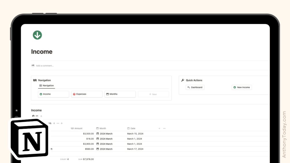Click March 1, 2024 date in $3,900.00 row
Viewport: 290px width, 163px height.
pyautogui.click(x=134, y=144)
